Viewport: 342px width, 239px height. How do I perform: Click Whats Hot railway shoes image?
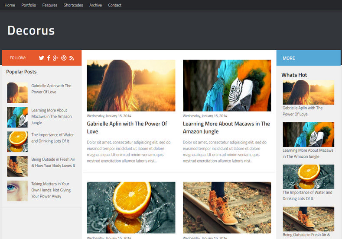[x=309, y=219]
